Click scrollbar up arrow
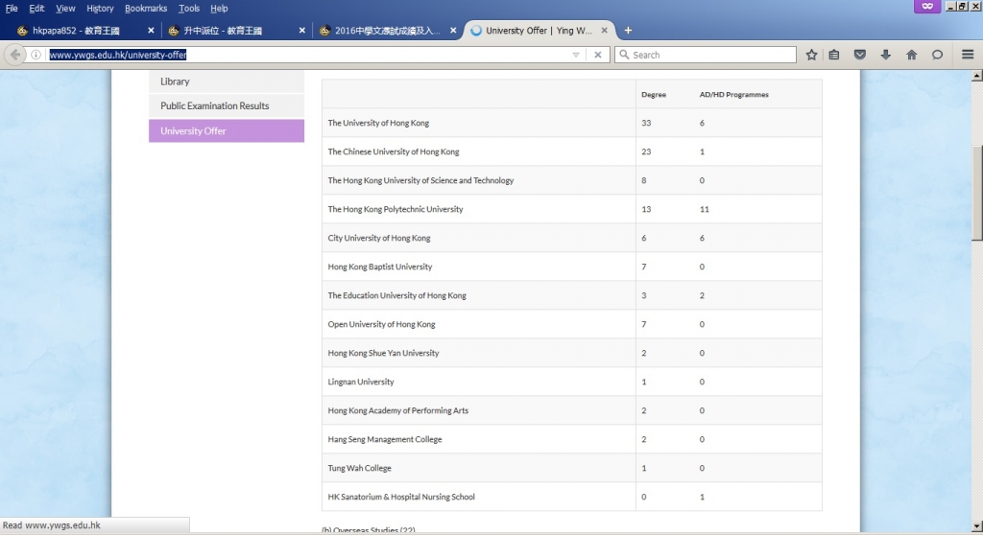 [976, 76]
